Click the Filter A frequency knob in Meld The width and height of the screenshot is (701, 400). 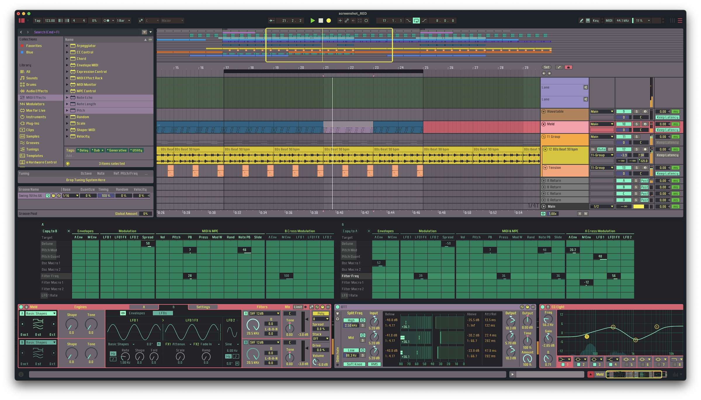coord(253,325)
